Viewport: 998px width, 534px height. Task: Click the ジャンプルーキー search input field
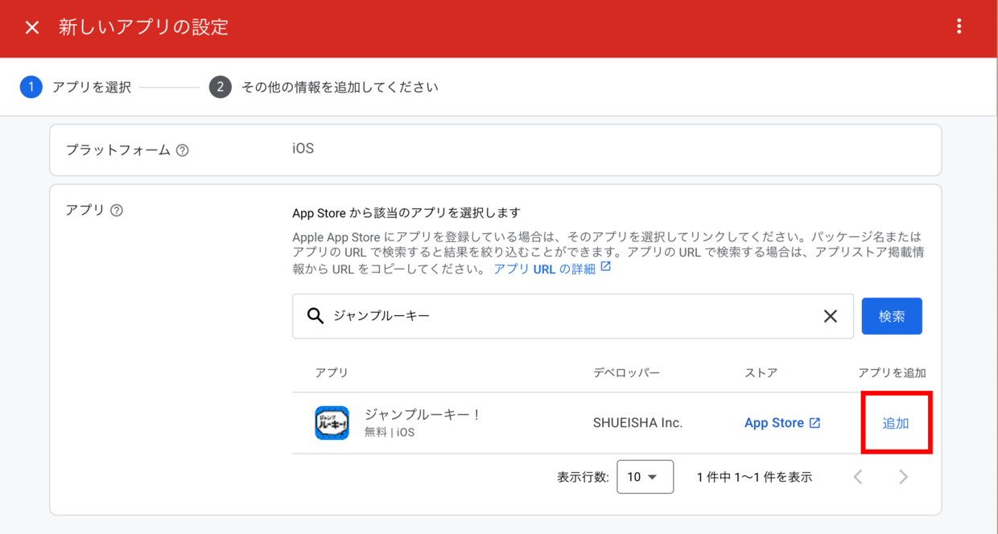click(572, 316)
